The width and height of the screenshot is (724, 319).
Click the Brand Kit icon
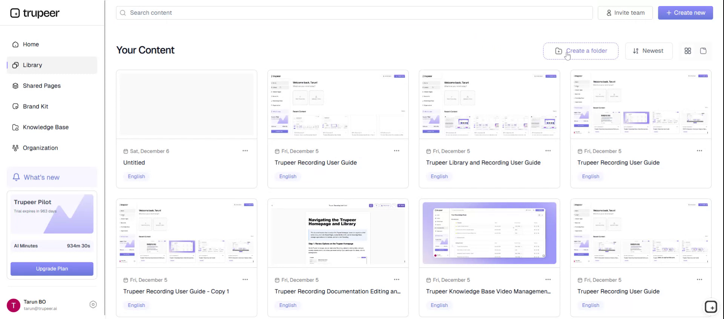(x=15, y=107)
